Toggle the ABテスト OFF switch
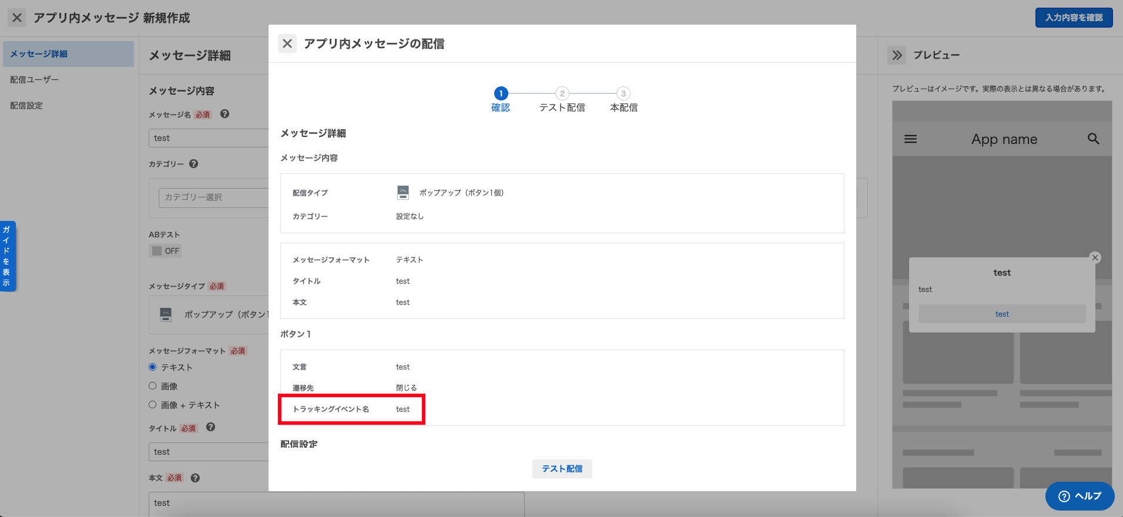Screen dimensions: 1123x517 click(x=165, y=251)
